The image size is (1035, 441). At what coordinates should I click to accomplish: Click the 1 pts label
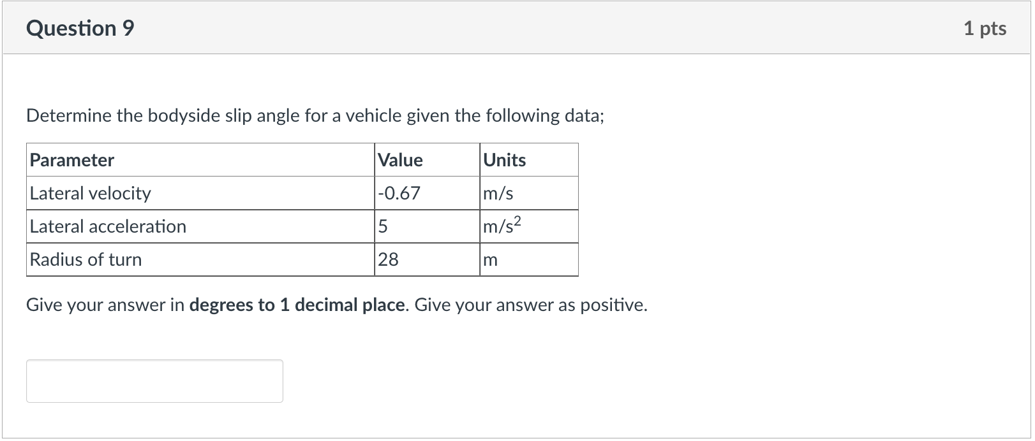click(985, 29)
